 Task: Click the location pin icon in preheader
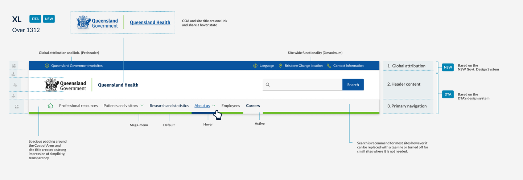280,66
